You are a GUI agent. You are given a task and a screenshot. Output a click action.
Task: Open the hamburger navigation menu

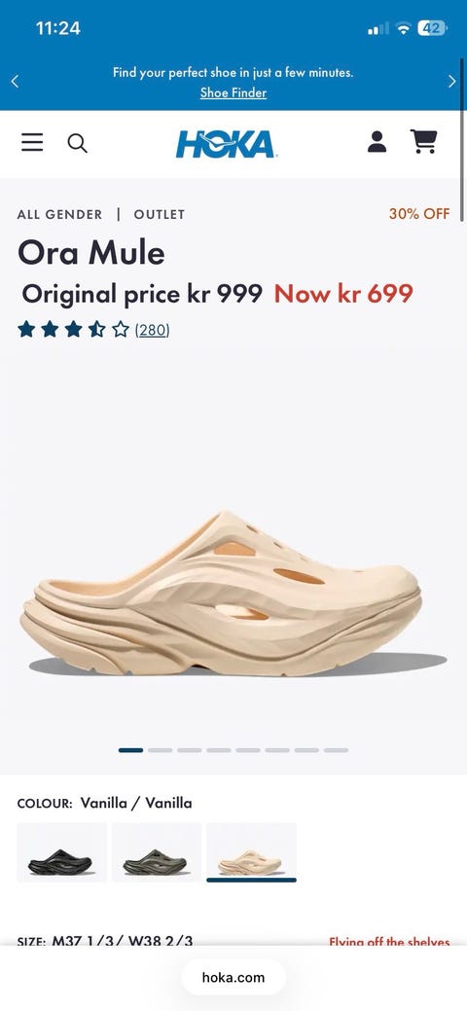click(32, 142)
